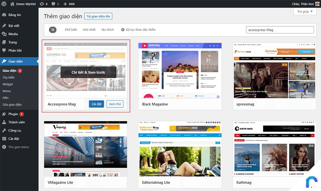This screenshot has height=191, width=321.
Task: Click the theme count badge 11
Action: tap(53, 30)
